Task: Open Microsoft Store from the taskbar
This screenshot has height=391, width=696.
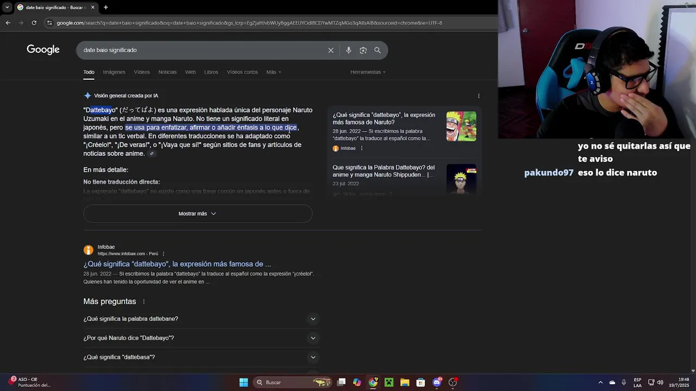Action: pos(420,382)
